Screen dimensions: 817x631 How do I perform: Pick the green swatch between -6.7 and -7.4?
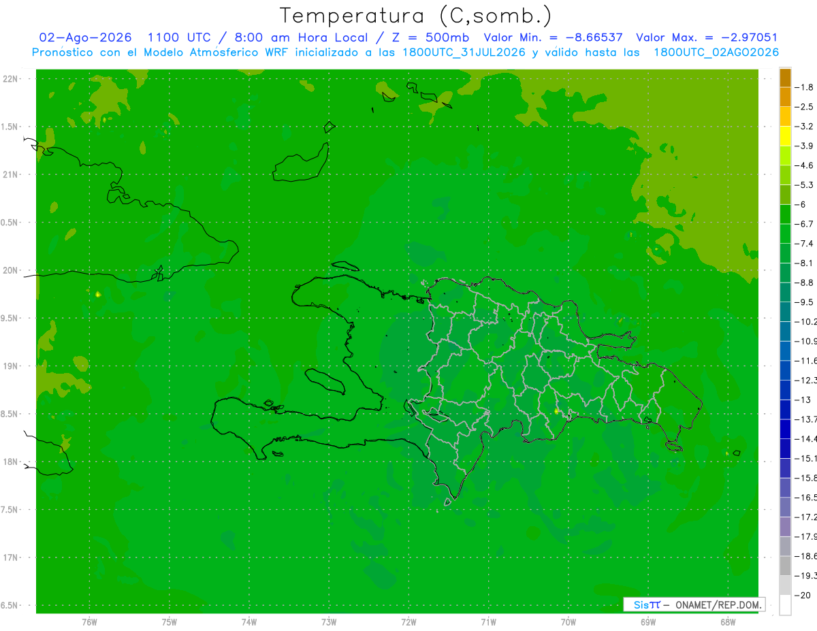tap(785, 233)
